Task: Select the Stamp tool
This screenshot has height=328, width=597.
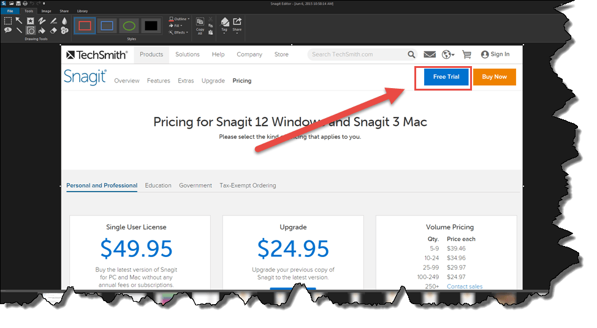Action: coord(31,21)
